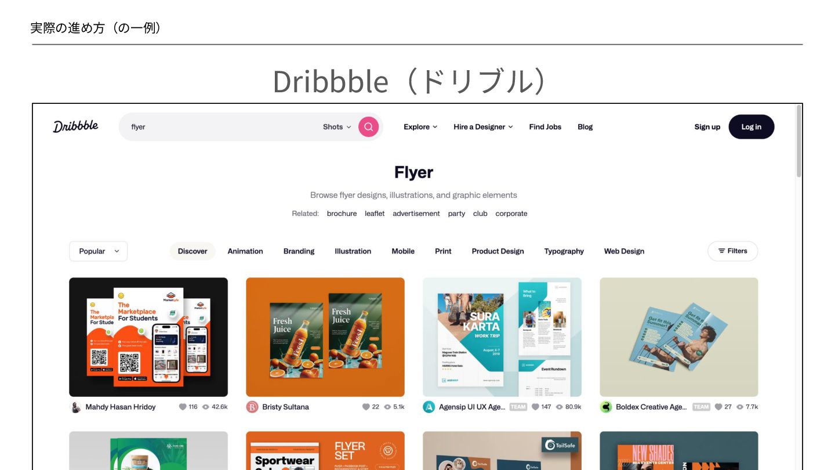Open the Filters button

(x=732, y=251)
